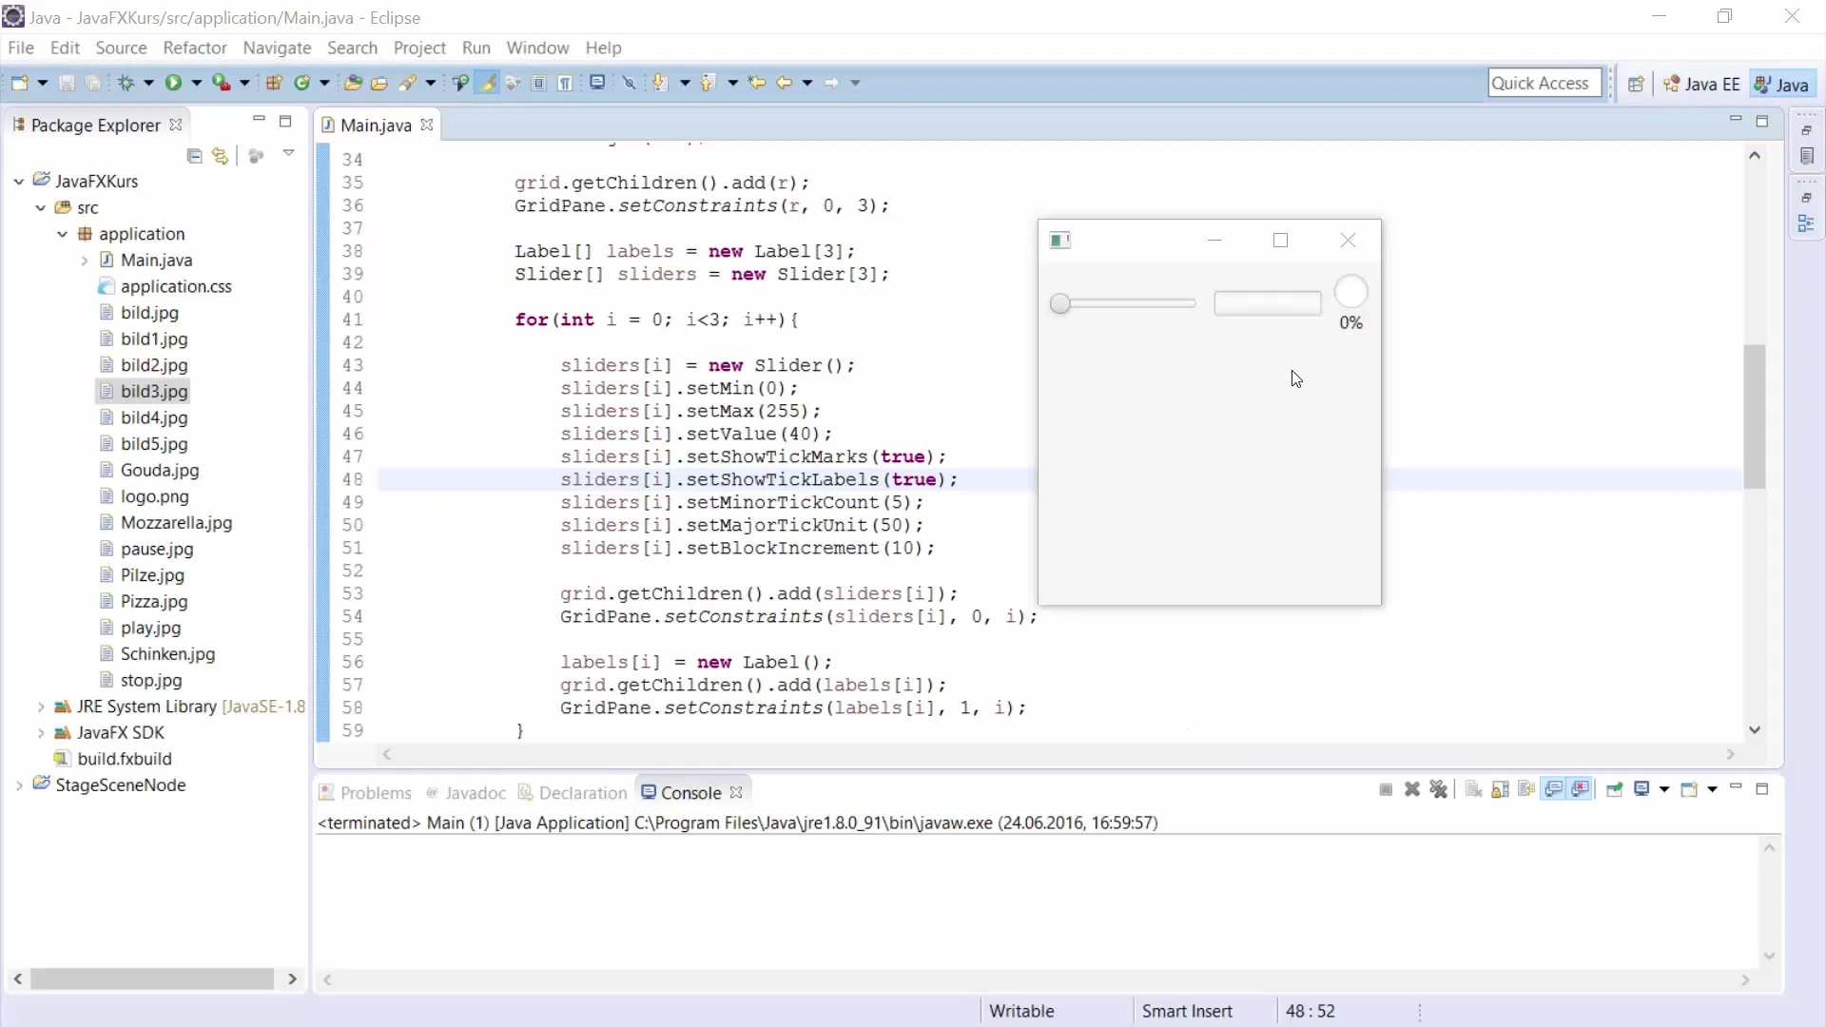Image resolution: width=1826 pixels, height=1027 pixels.
Task: Toggle Scroll Lock in Console
Action: (1500, 789)
